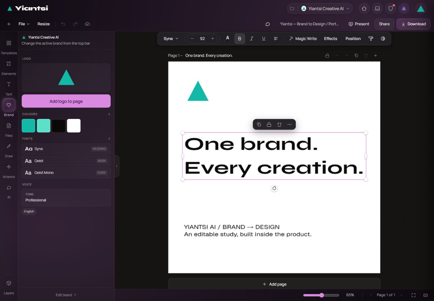Screen dimensions: 434x301
Task: Click the cloud save status icon
Action: click(x=87, y=24)
